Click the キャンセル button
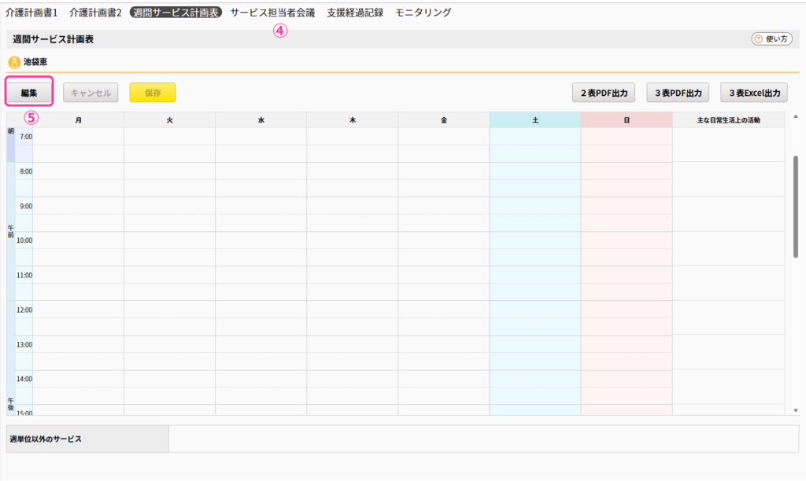 click(91, 93)
